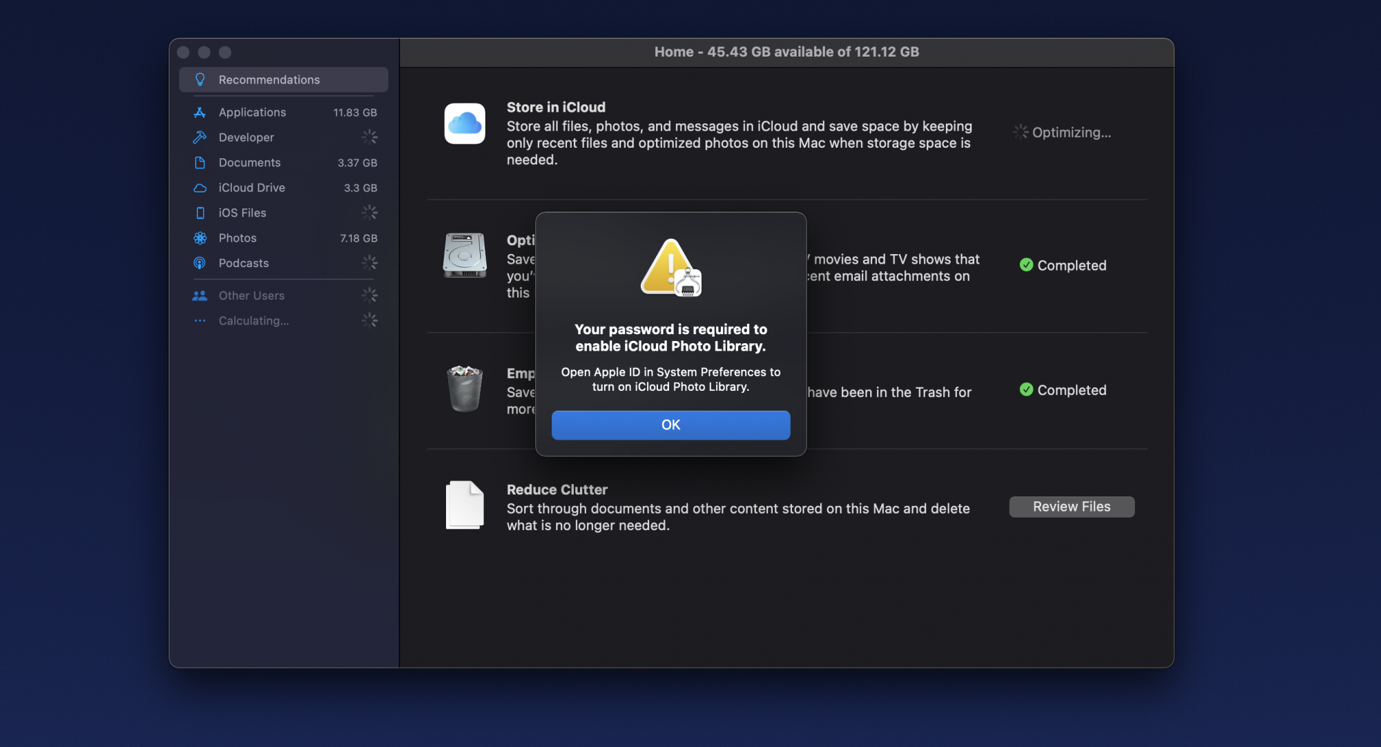This screenshot has height=747, width=1381.
Task: Click the Podcasts icon in sidebar
Action: [x=200, y=263]
